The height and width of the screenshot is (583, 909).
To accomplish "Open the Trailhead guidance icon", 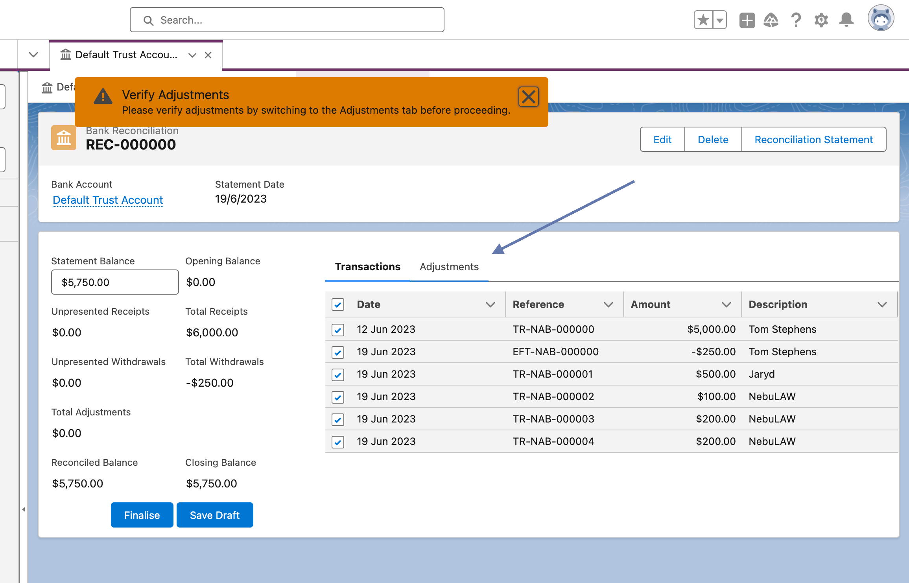I will [771, 20].
